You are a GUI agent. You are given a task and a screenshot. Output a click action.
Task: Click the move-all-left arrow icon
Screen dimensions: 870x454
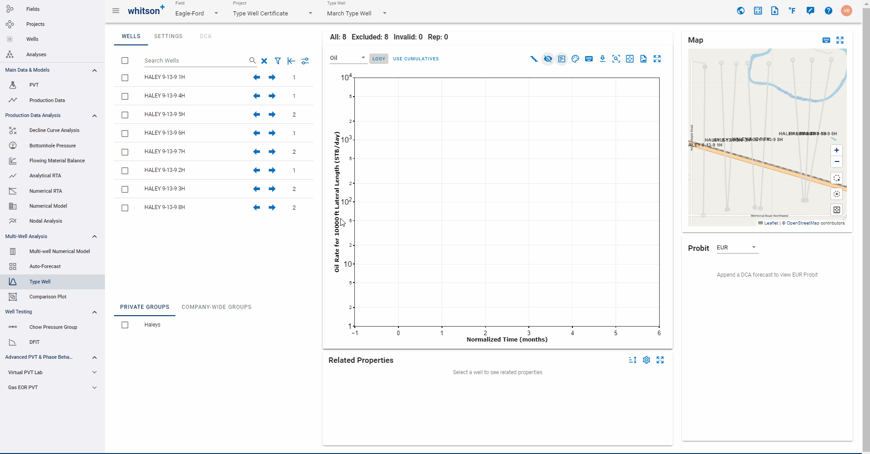[x=291, y=61]
